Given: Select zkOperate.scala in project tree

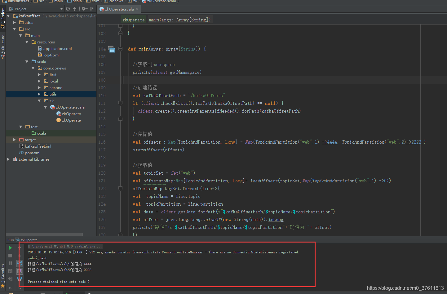Looking at the screenshot, I should (x=67, y=107).
